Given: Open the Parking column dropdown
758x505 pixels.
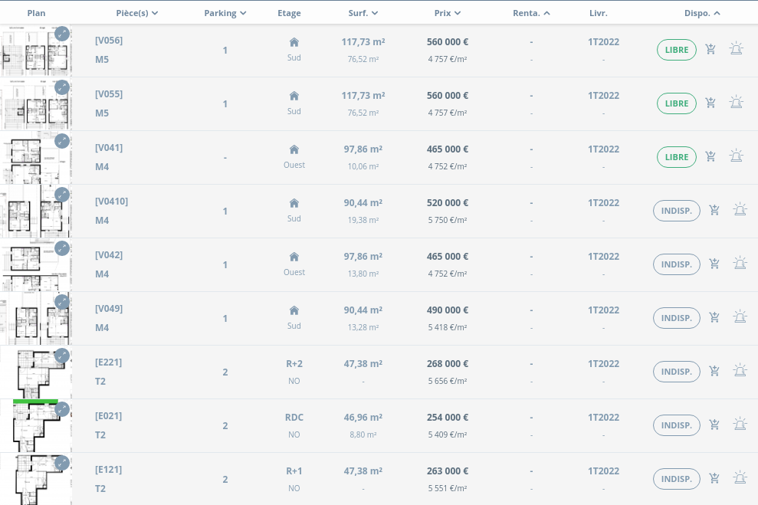Looking at the screenshot, I should tap(225, 13).
